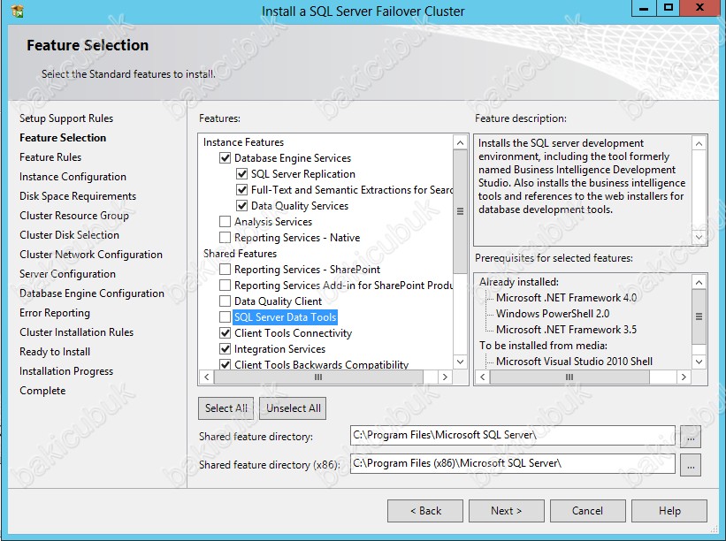726x541 pixels.
Task: Click Features list horizontal scrollbar thumb
Action: coord(318,377)
